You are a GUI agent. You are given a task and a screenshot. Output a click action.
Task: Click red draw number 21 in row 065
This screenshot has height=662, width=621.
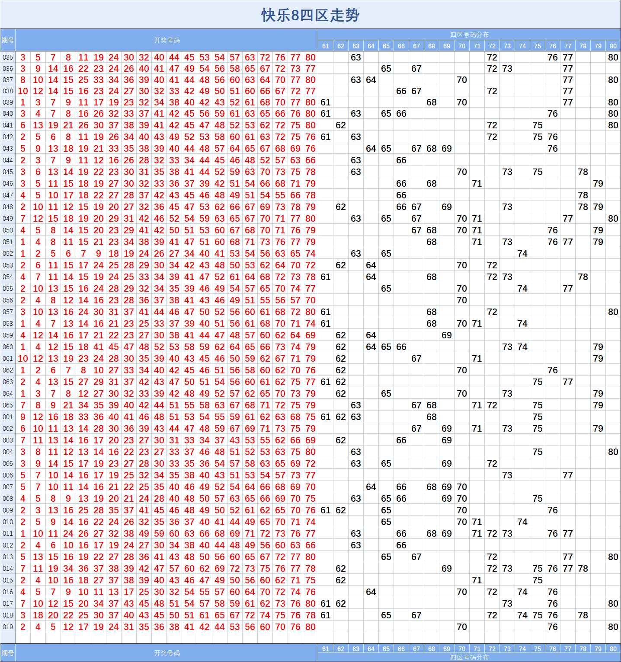pyautogui.click(x=68, y=405)
